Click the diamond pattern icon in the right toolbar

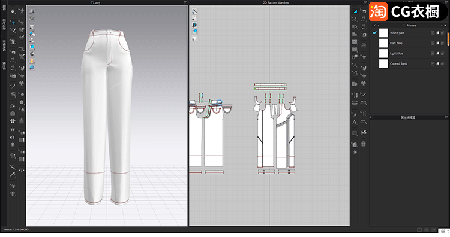click(x=364, y=84)
